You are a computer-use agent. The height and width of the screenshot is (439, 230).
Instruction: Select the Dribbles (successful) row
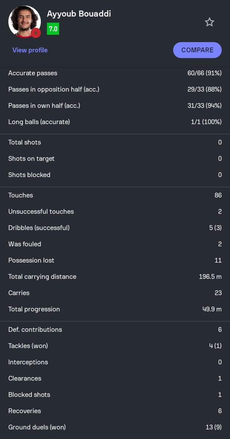(x=115, y=228)
